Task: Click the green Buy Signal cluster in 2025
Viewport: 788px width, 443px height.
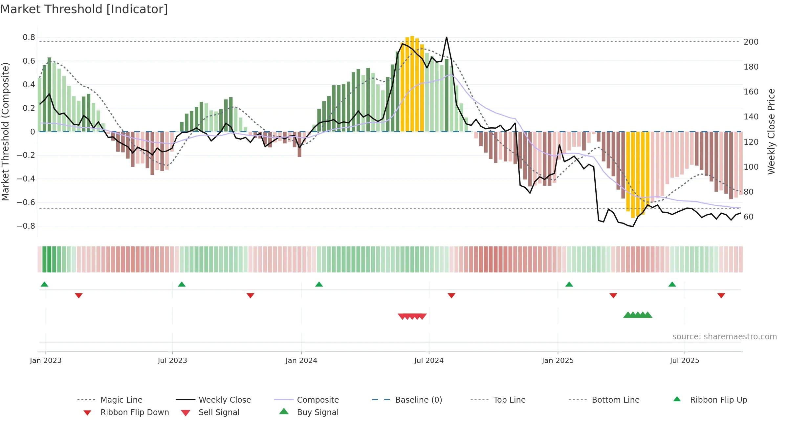Action: (638, 315)
